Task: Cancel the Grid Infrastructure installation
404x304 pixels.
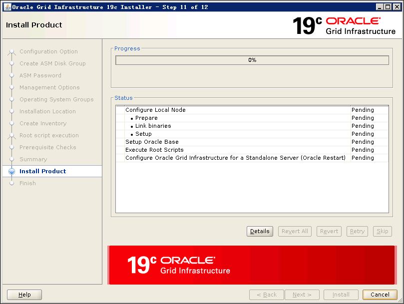Action: point(380,295)
